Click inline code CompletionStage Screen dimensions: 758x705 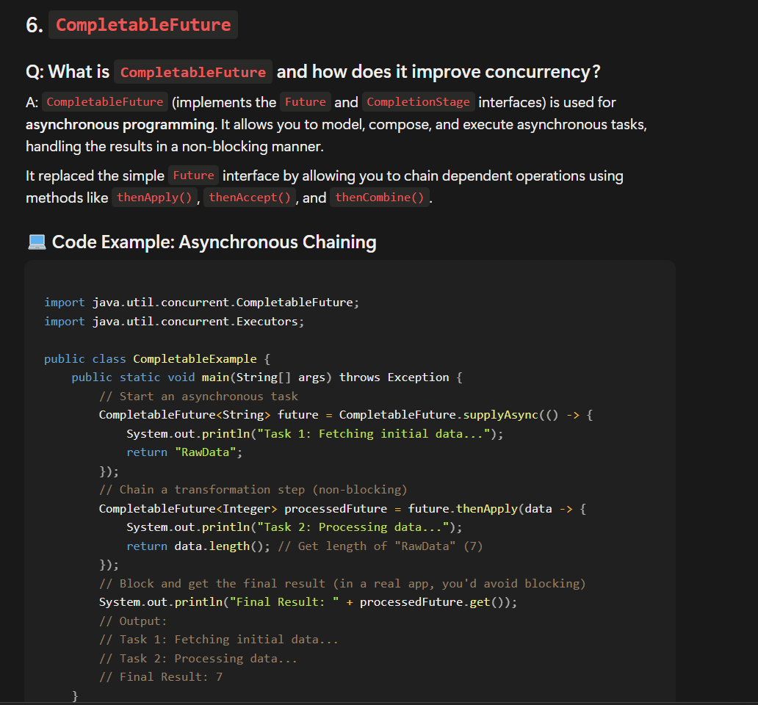[x=418, y=102]
